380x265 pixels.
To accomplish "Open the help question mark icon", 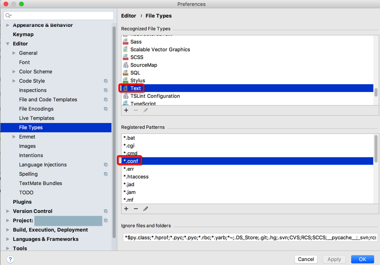I will (10, 259).
